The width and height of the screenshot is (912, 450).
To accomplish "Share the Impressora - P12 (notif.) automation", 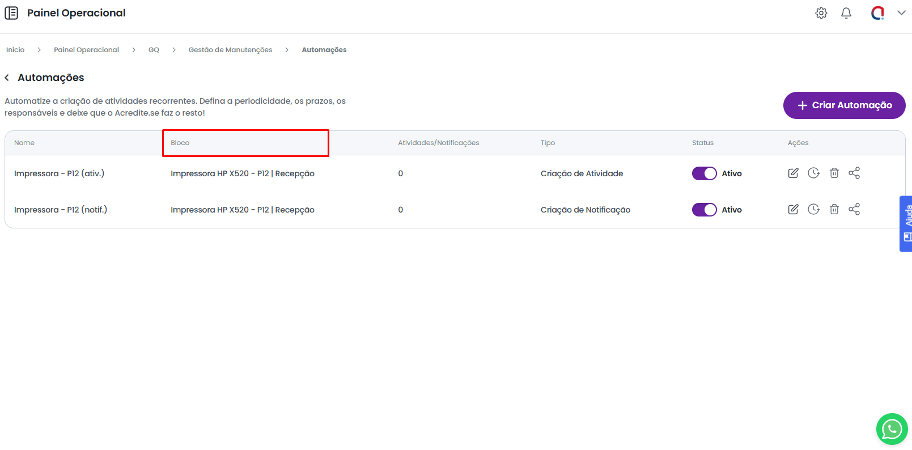I will 854,210.
